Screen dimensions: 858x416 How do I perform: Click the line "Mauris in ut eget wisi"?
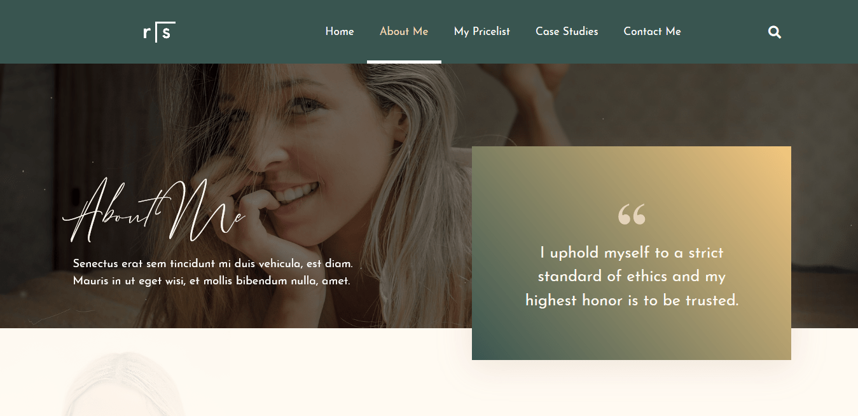click(212, 281)
